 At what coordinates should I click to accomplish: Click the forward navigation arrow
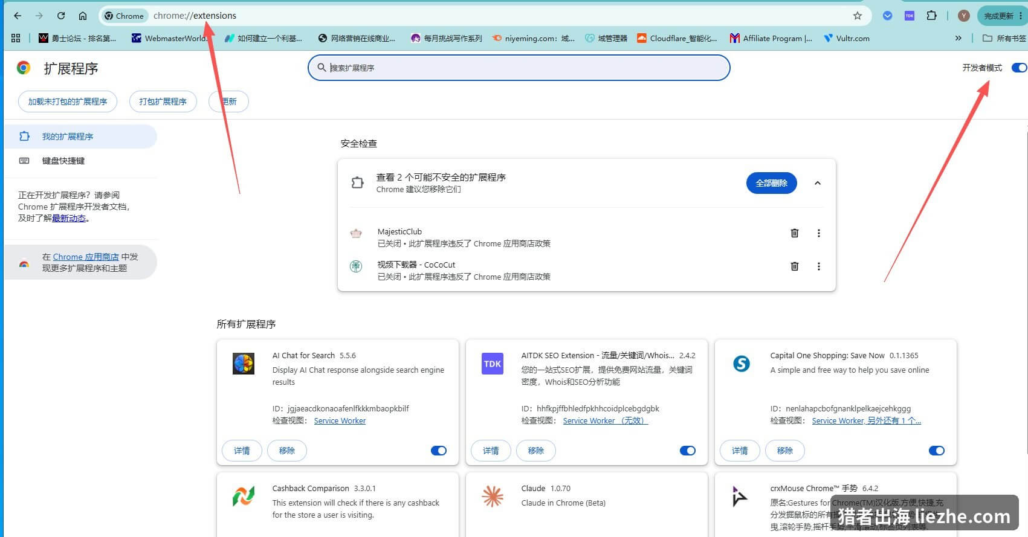[x=39, y=16]
